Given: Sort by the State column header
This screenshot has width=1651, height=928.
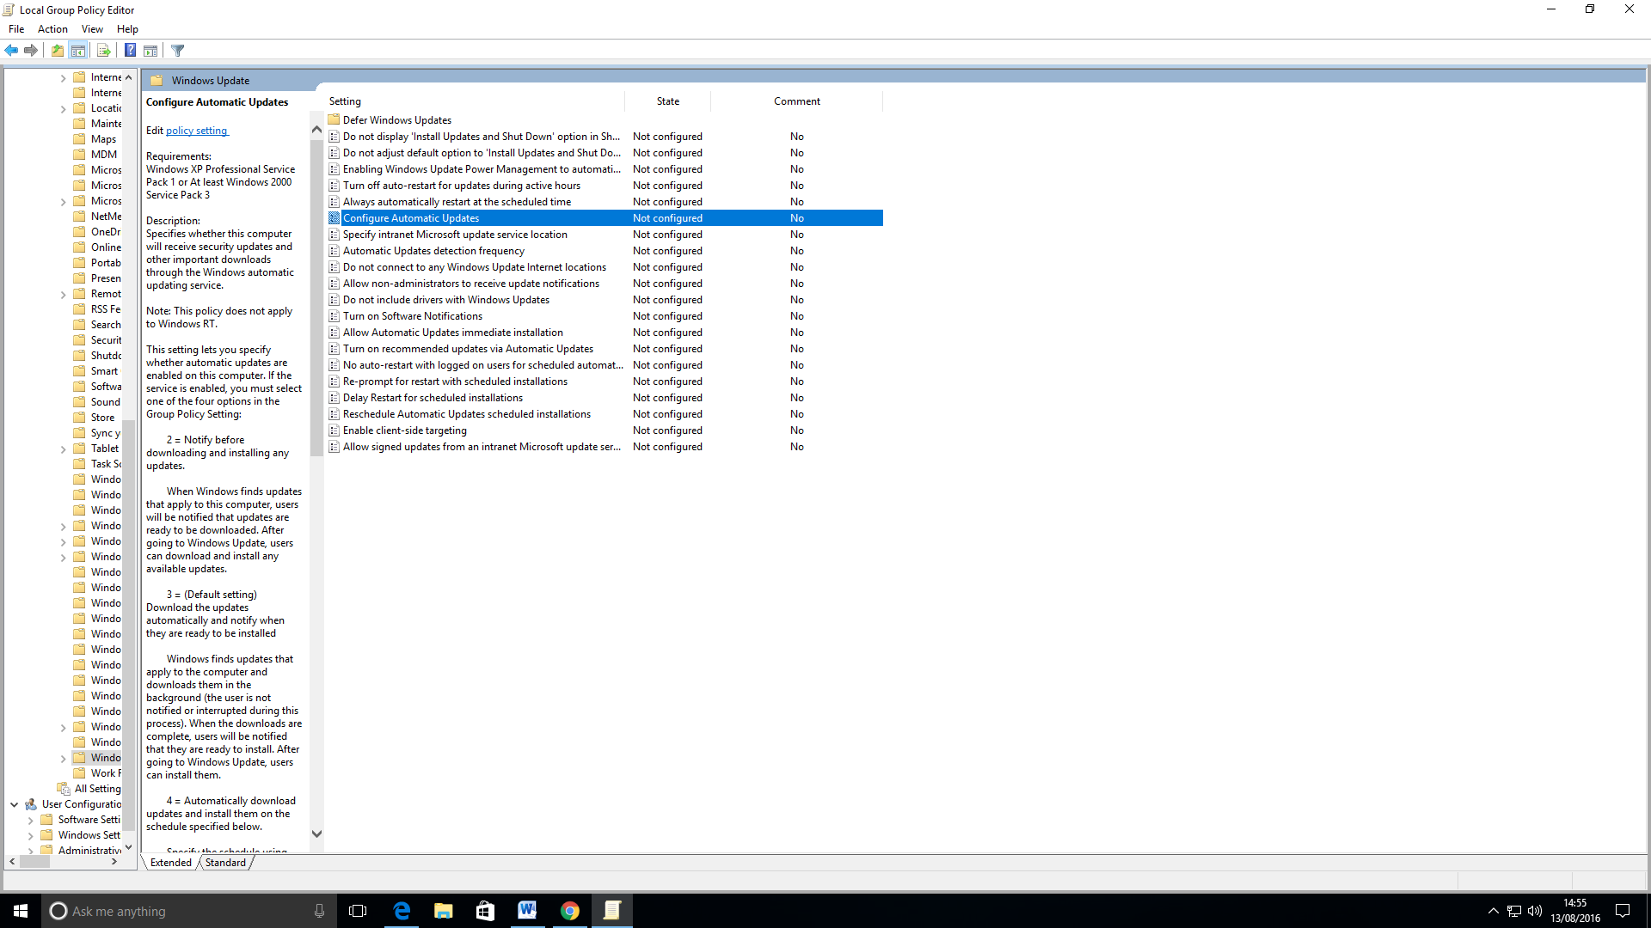Looking at the screenshot, I should point(667,101).
